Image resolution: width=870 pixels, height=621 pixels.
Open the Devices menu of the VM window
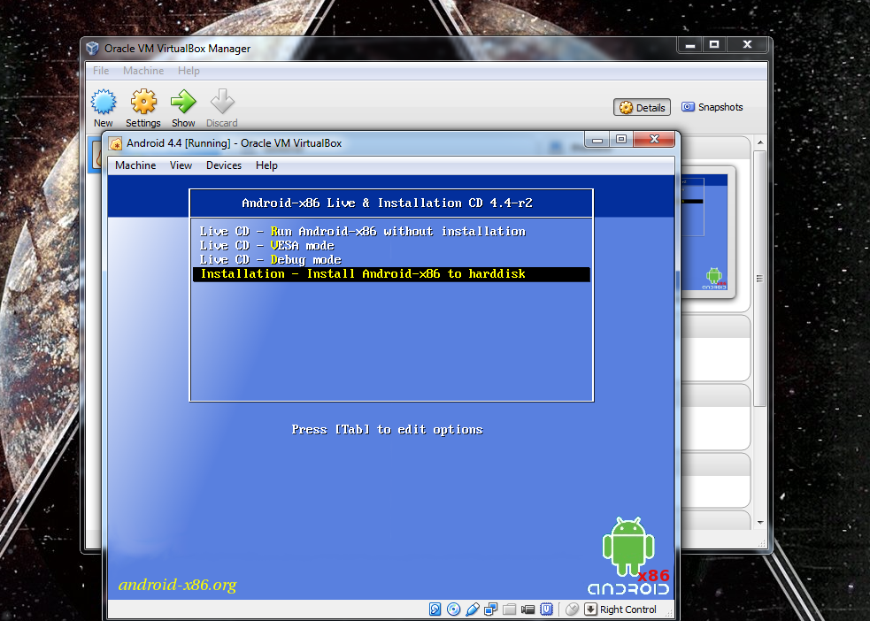point(224,165)
